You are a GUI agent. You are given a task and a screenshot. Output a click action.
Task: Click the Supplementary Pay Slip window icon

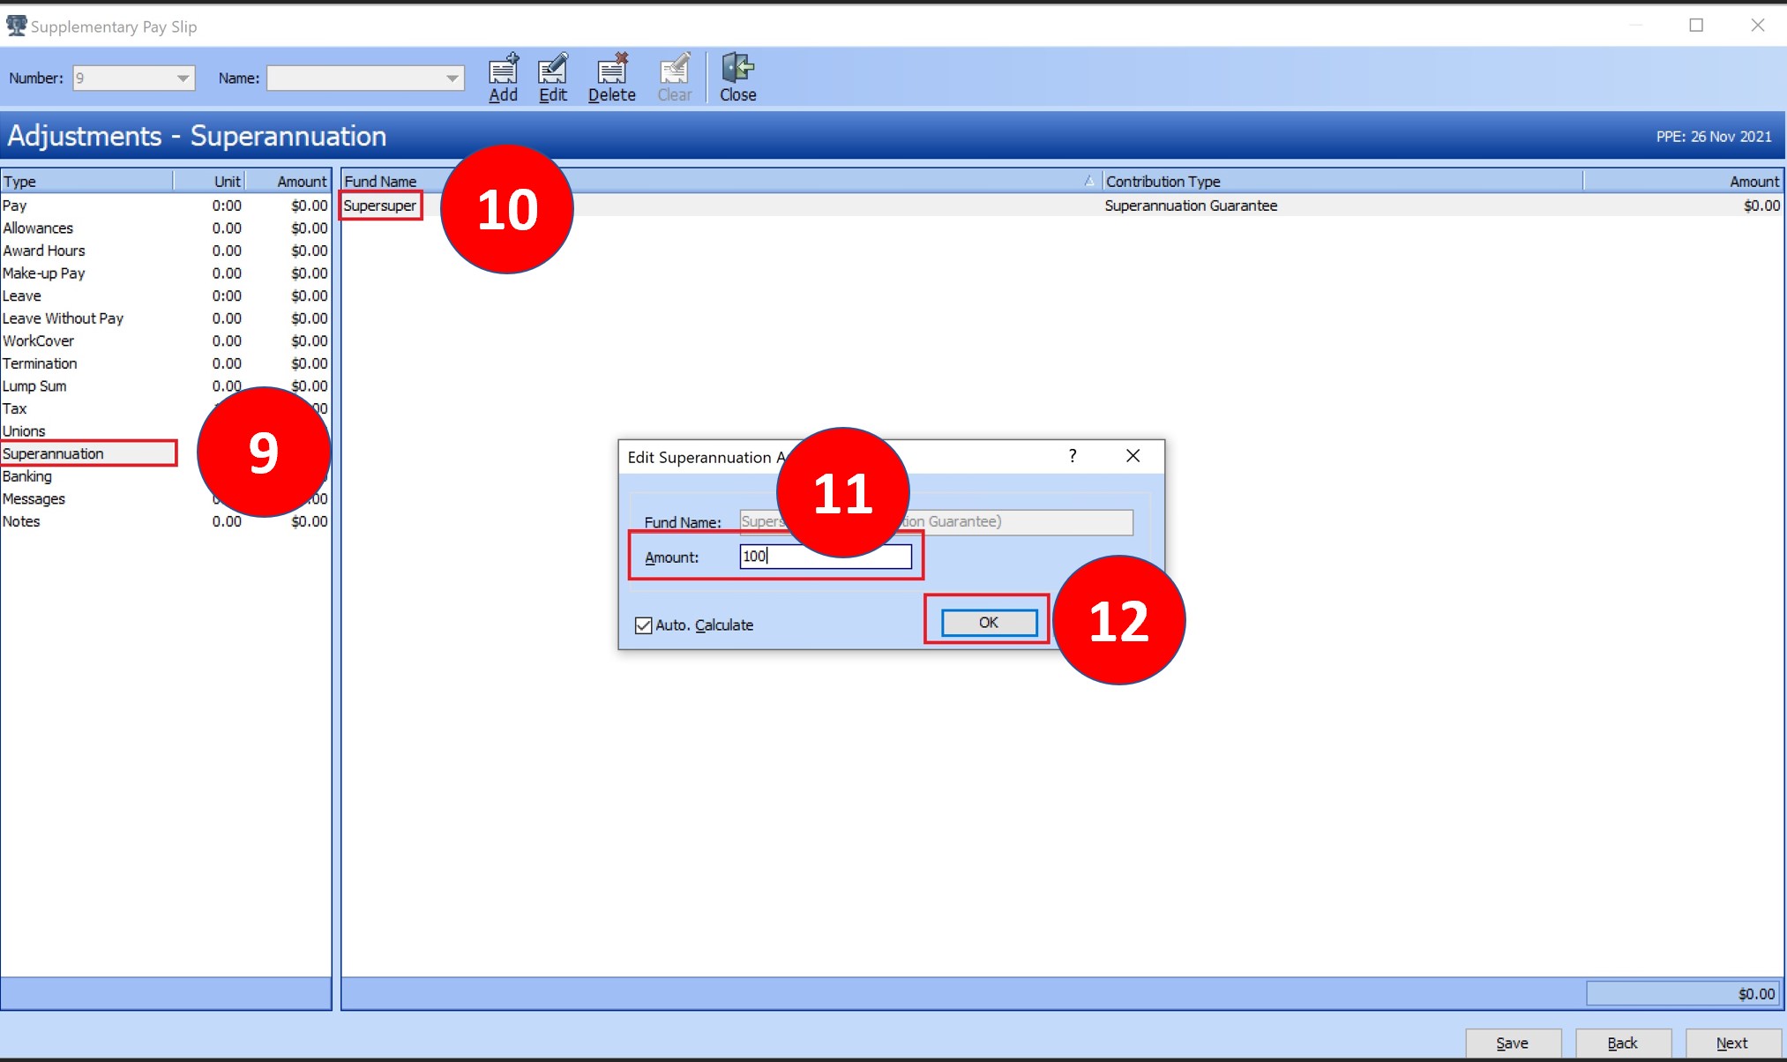[x=16, y=26]
